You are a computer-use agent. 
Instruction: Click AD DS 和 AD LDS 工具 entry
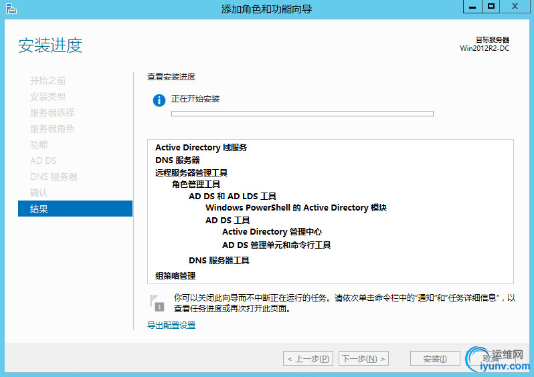(233, 196)
